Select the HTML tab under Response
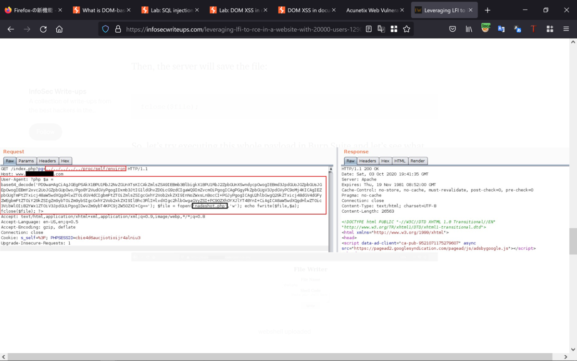 [400, 161]
